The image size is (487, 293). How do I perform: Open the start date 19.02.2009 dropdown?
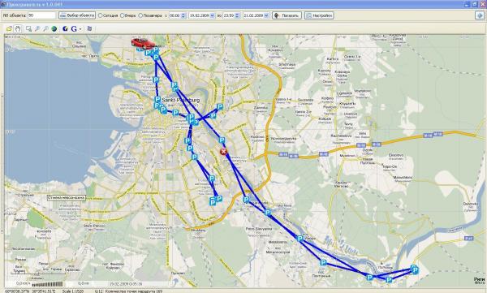tap(213, 15)
